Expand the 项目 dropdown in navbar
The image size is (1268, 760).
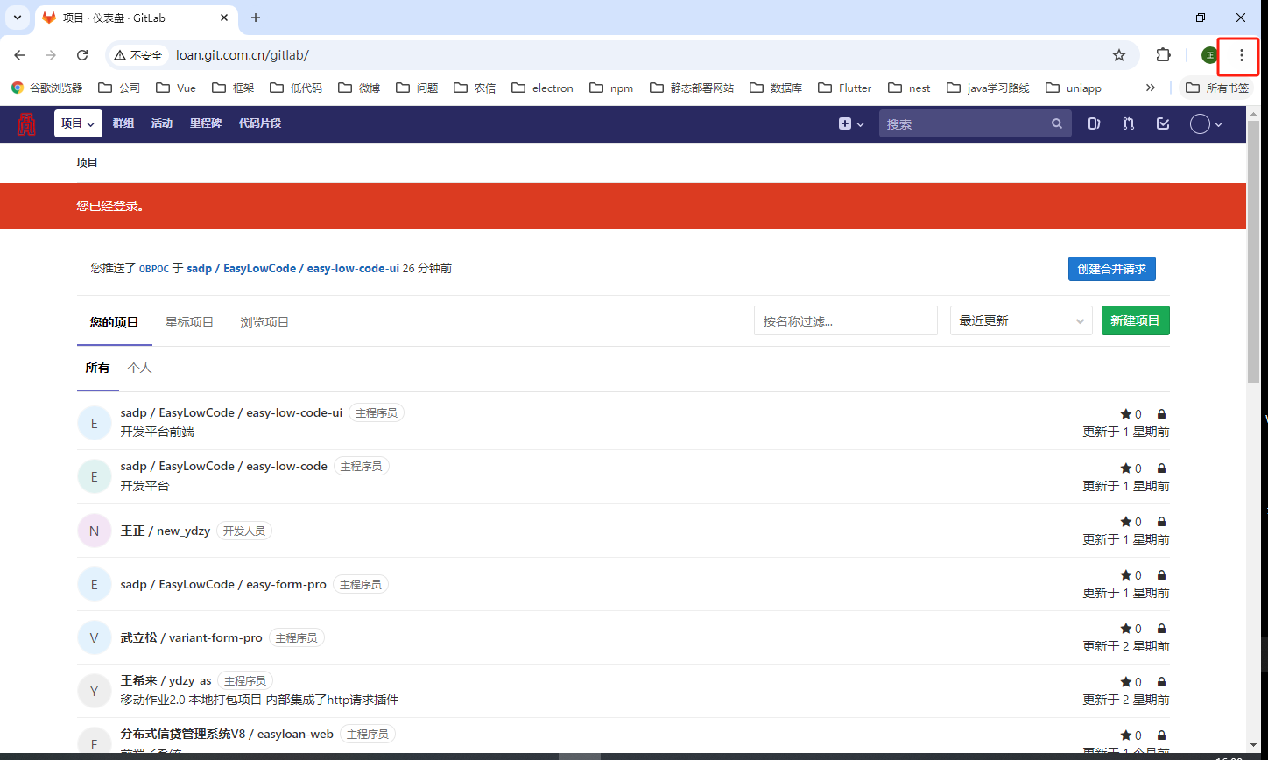click(78, 124)
